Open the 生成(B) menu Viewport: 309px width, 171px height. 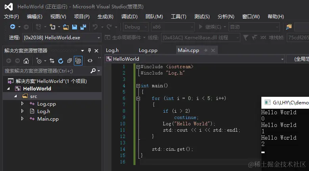tap(106, 17)
